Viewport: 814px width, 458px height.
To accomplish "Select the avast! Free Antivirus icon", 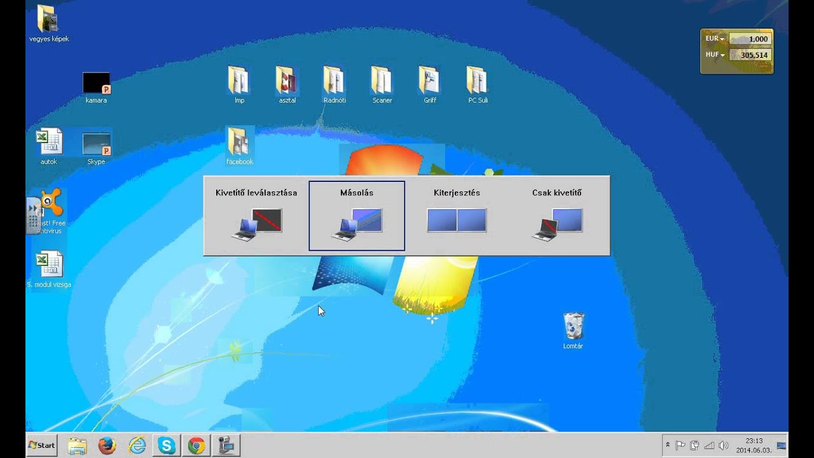I will (51, 211).
